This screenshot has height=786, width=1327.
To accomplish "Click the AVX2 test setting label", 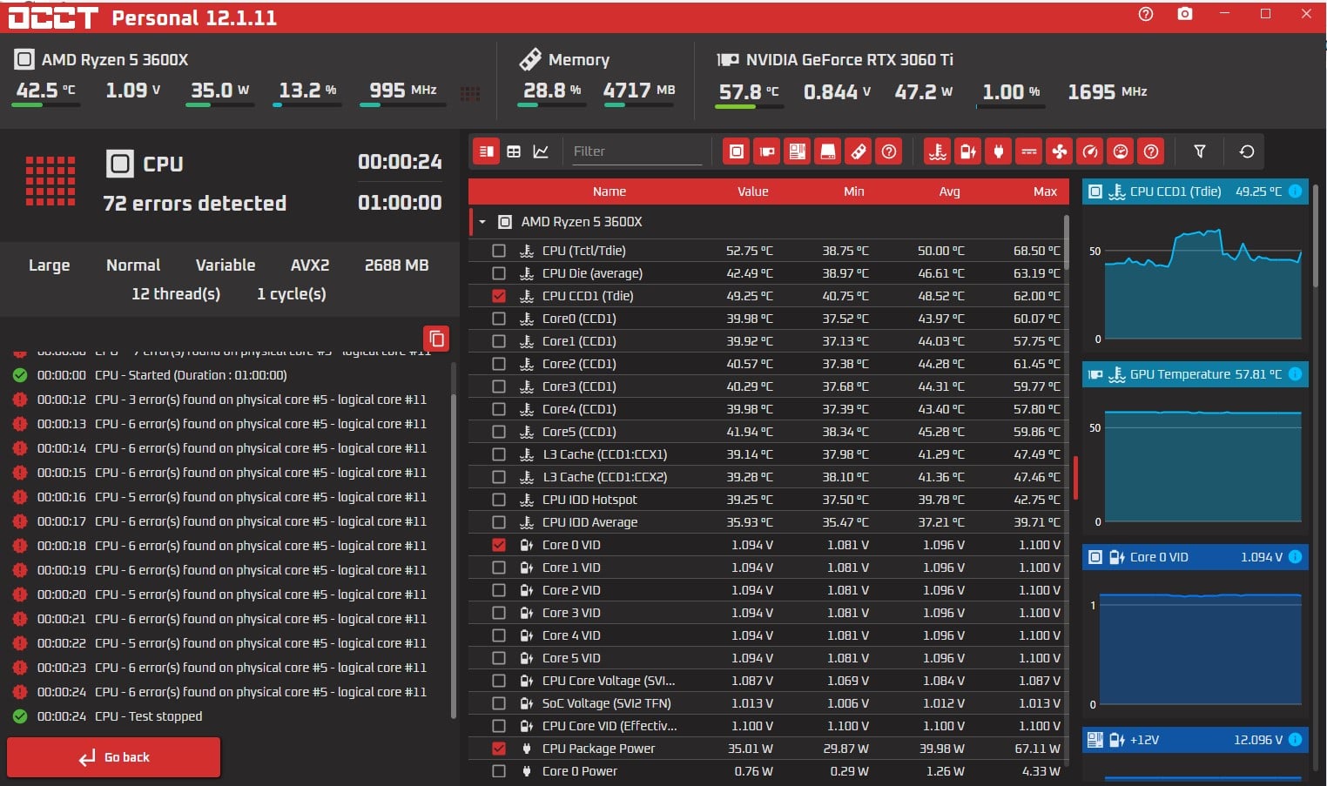I will pos(310,265).
